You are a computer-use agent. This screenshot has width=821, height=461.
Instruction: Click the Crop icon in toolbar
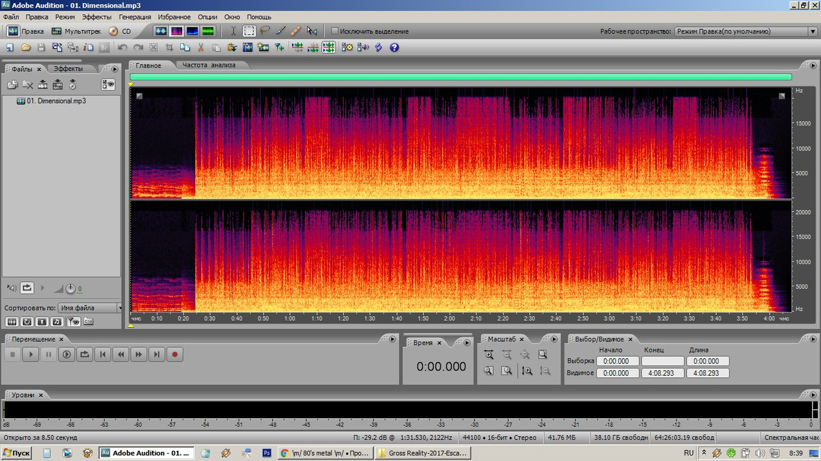pos(169,47)
